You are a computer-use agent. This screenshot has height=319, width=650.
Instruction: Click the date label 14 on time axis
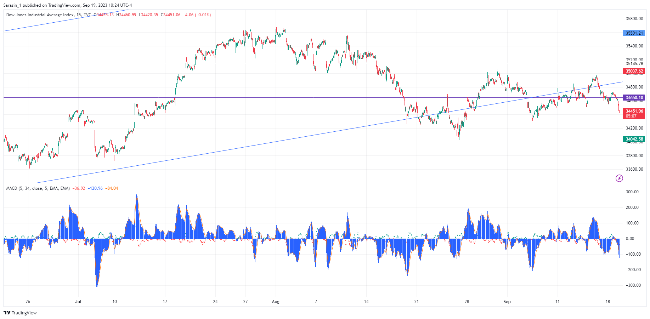[366, 302]
